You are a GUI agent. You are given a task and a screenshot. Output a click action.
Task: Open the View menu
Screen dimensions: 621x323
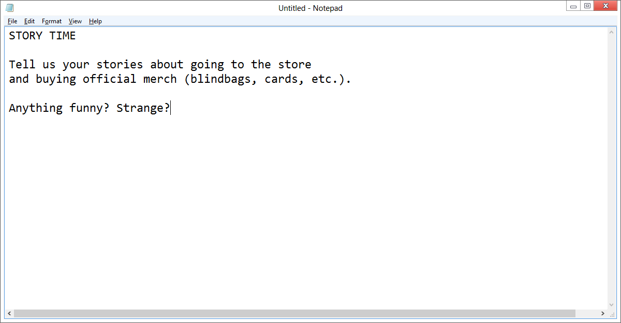coord(75,21)
